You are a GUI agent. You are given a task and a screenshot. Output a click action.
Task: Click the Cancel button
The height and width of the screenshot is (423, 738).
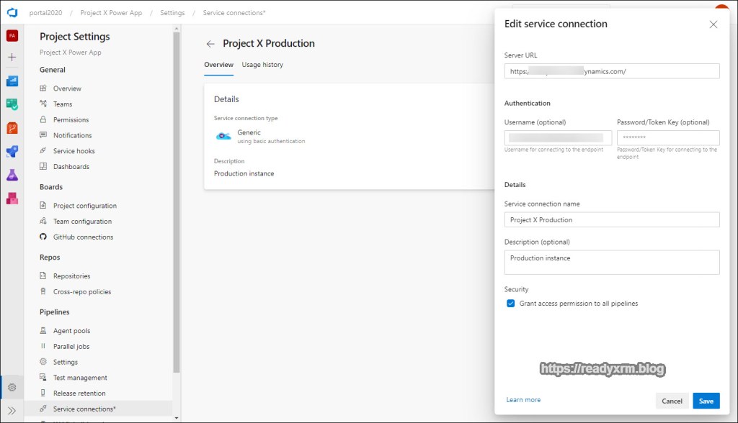672,401
